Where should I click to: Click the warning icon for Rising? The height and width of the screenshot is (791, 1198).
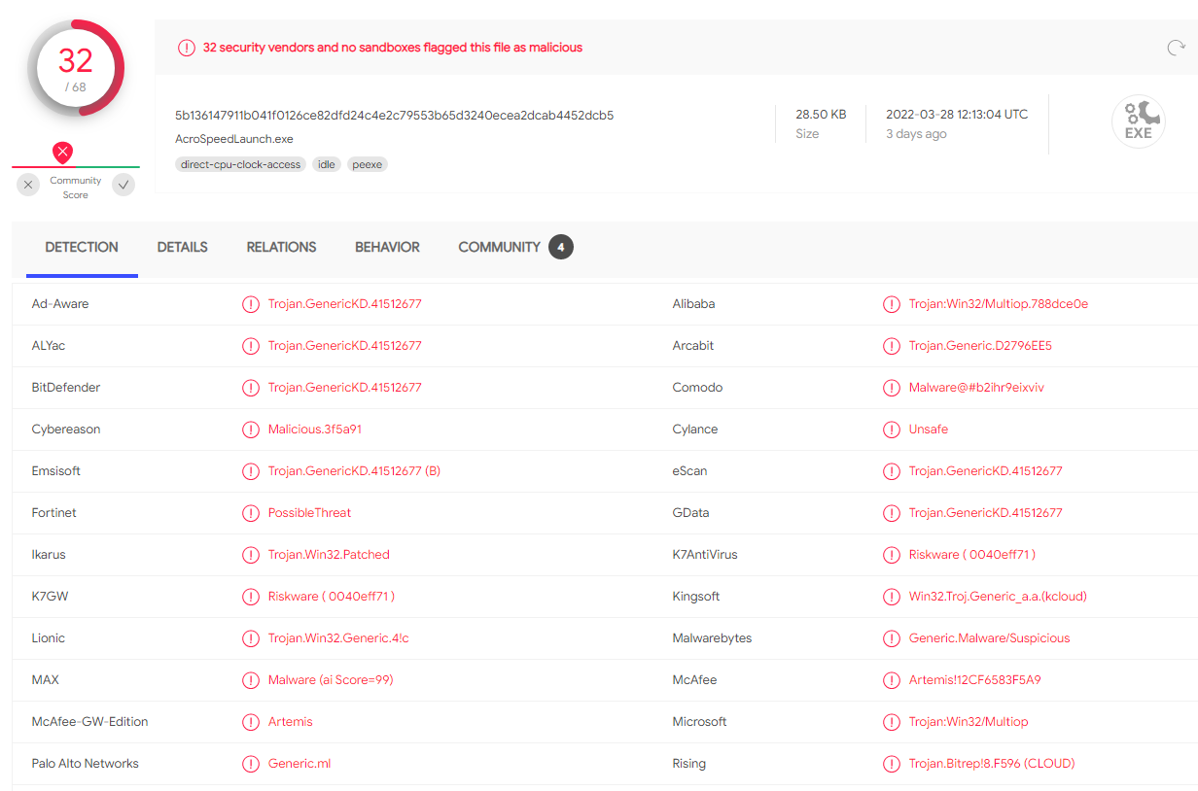(892, 764)
